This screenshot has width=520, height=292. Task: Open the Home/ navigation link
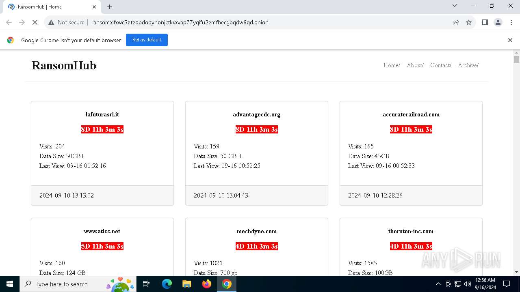pos(392,65)
